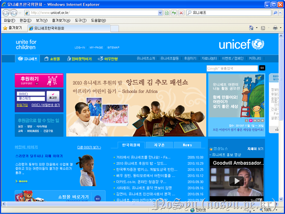Click the LOG-IN link in header
Viewport: 285px width, 214px height.
coord(80,47)
